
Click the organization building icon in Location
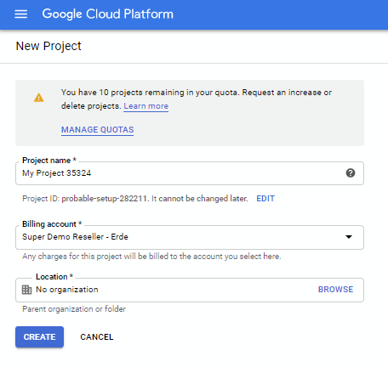click(x=26, y=290)
